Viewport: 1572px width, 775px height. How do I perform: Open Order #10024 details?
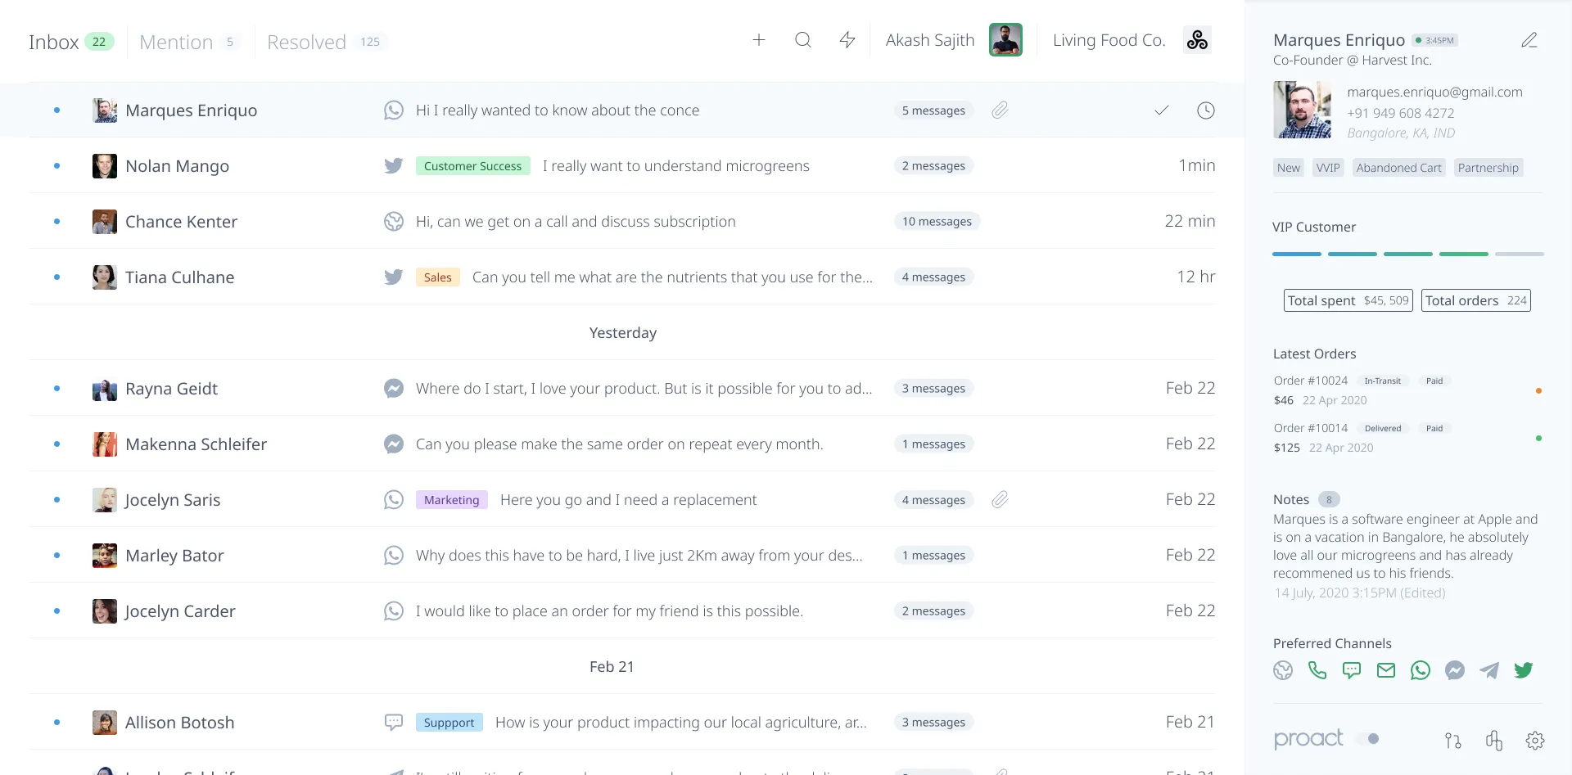(x=1310, y=381)
